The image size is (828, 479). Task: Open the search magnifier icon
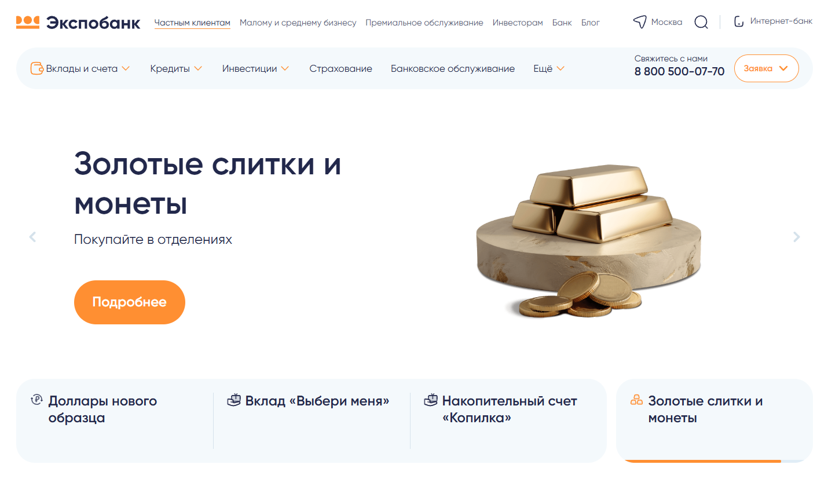tap(701, 23)
